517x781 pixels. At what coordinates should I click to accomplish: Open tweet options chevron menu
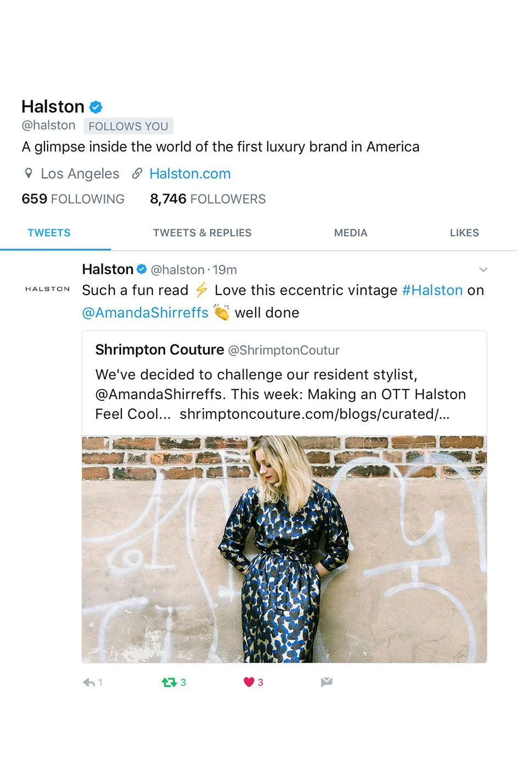pos(483,269)
